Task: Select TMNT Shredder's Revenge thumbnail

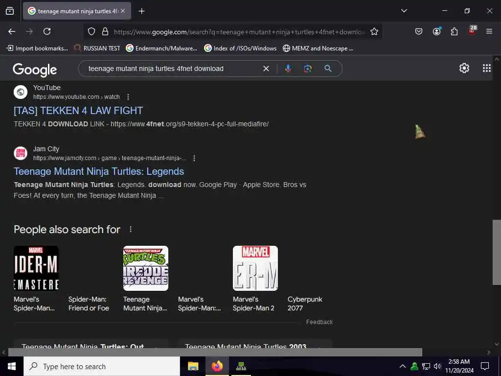Action: [x=146, y=268]
